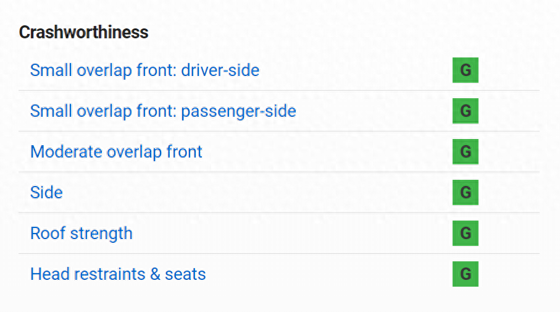Click the G badge for Head restraints & seats
Screen dimensions: 560x312
click(465, 274)
